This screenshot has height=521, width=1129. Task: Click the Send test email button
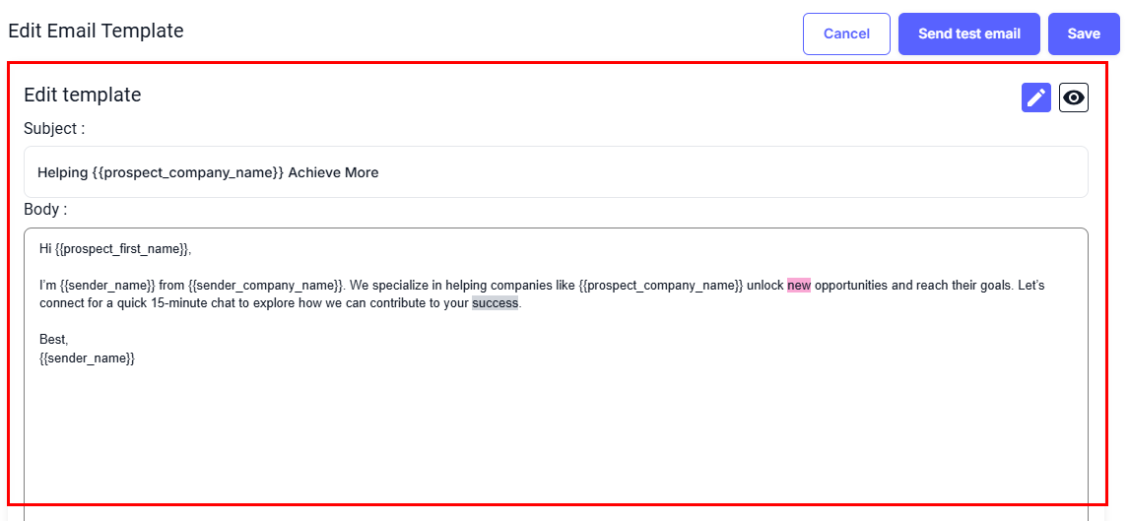[968, 33]
